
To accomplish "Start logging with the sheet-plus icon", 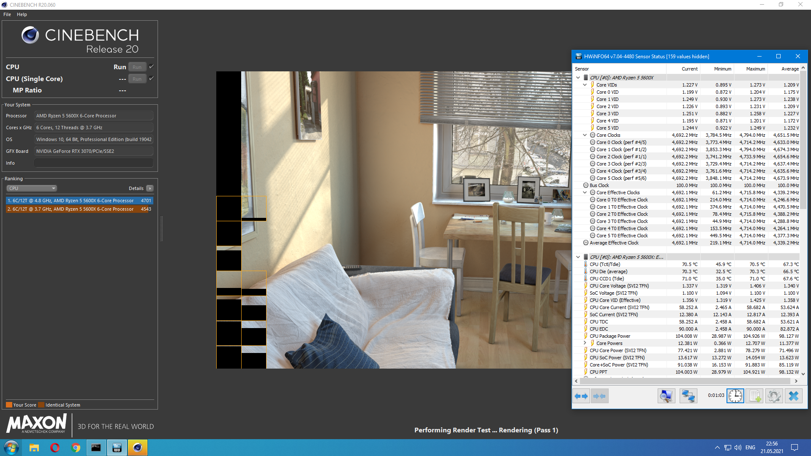I will coord(754,396).
